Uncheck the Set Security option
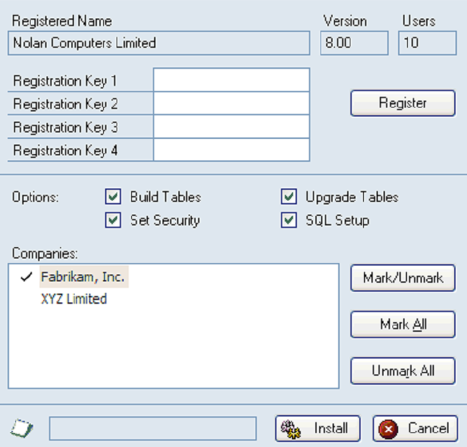This screenshot has width=467, height=447. coord(113,220)
